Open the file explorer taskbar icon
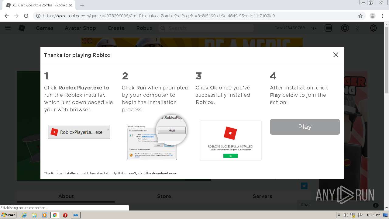Viewport: 389px width, 219px height. [34, 215]
